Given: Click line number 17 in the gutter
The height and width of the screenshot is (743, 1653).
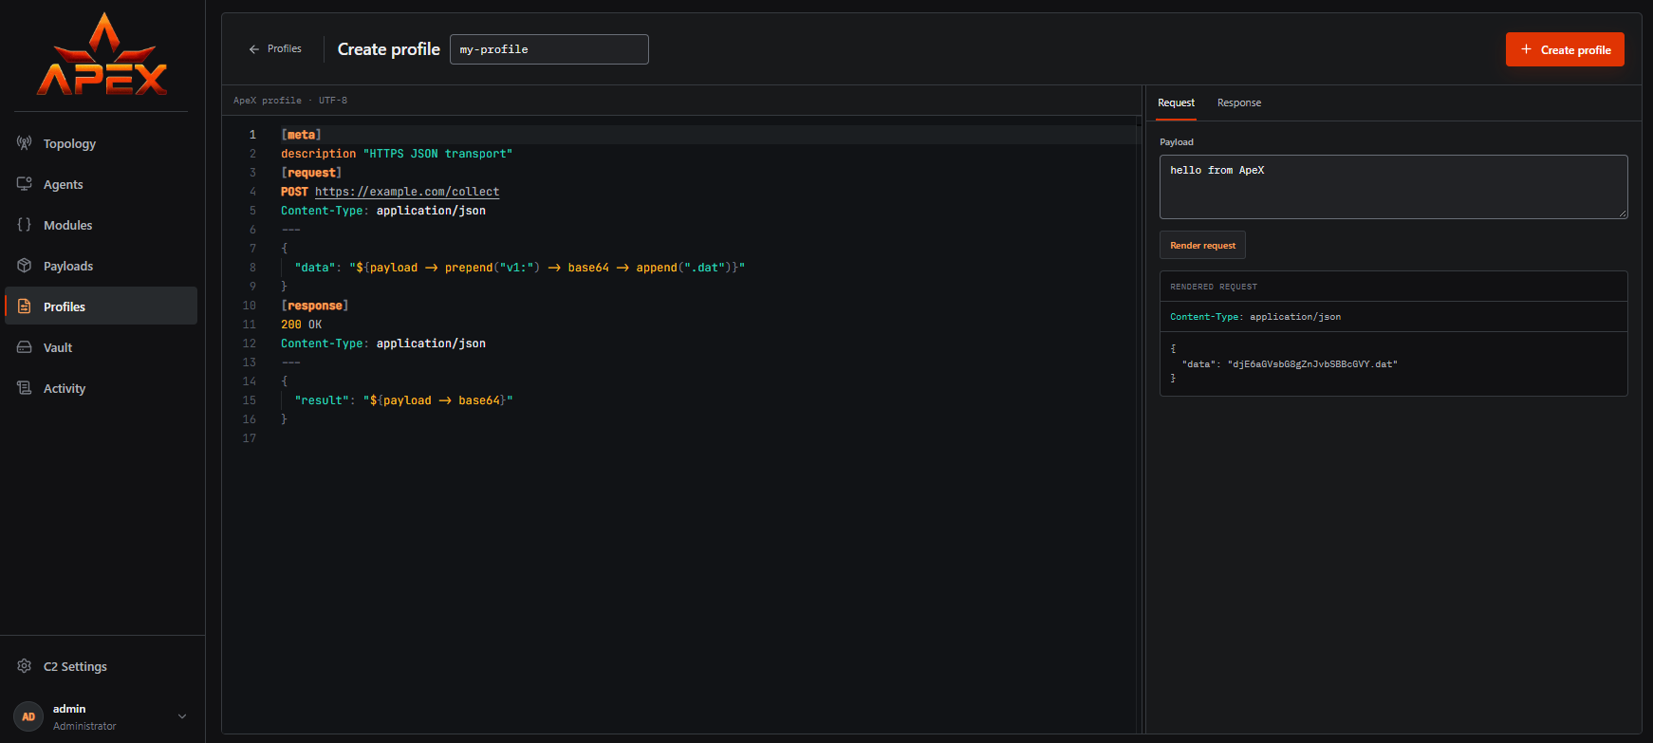Looking at the screenshot, I should coord(249,438).
